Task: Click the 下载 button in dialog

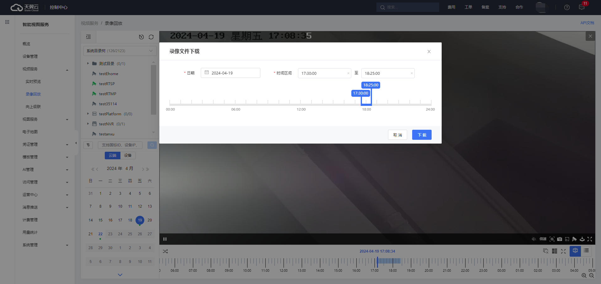Action: [422, 135]
